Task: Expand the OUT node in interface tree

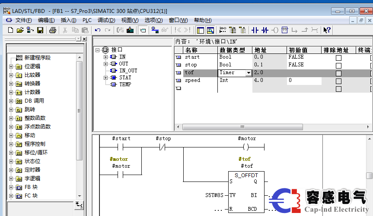Action: click(x=105, y=64)
